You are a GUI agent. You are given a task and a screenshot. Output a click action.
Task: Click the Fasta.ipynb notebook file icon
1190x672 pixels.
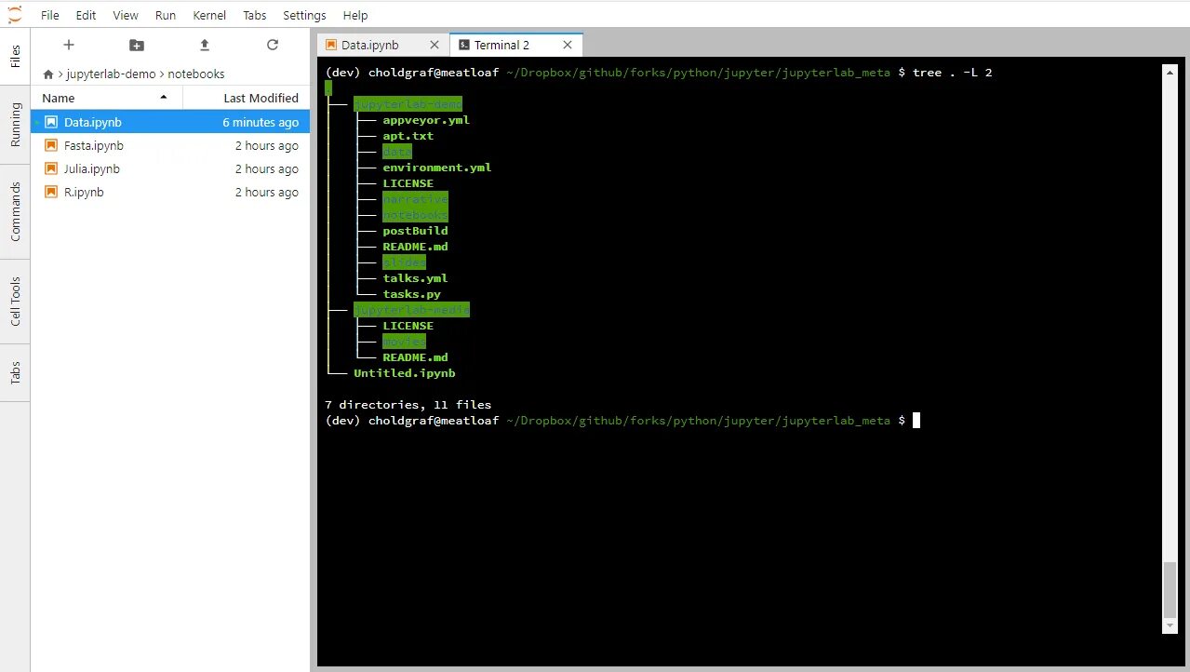(50, 145)
